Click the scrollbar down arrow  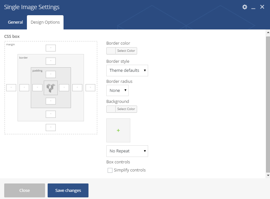tap(268, 175)
